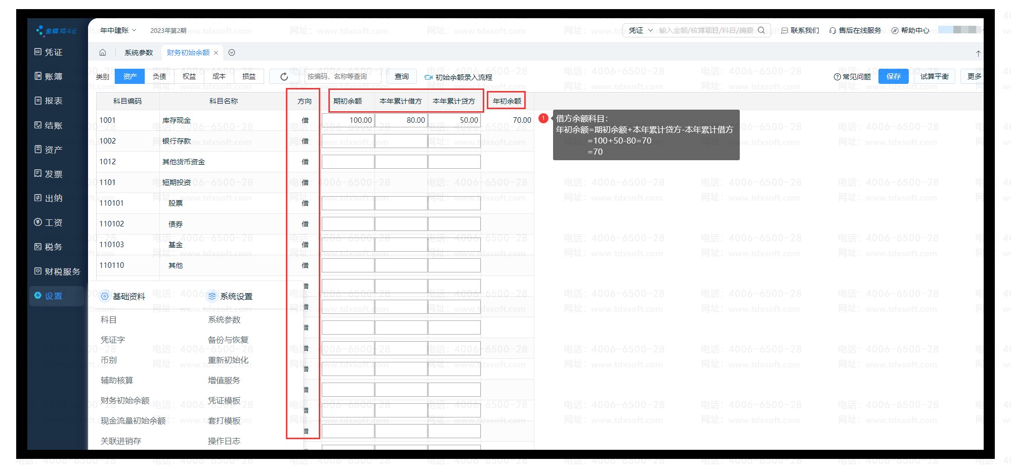Go to the home tab icon
This screenshot has width=1011, height=468.
tap(103, 53)
